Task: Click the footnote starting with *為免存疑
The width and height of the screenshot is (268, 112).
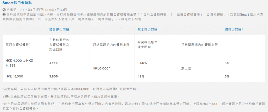Action: click(x=70, y=89)
